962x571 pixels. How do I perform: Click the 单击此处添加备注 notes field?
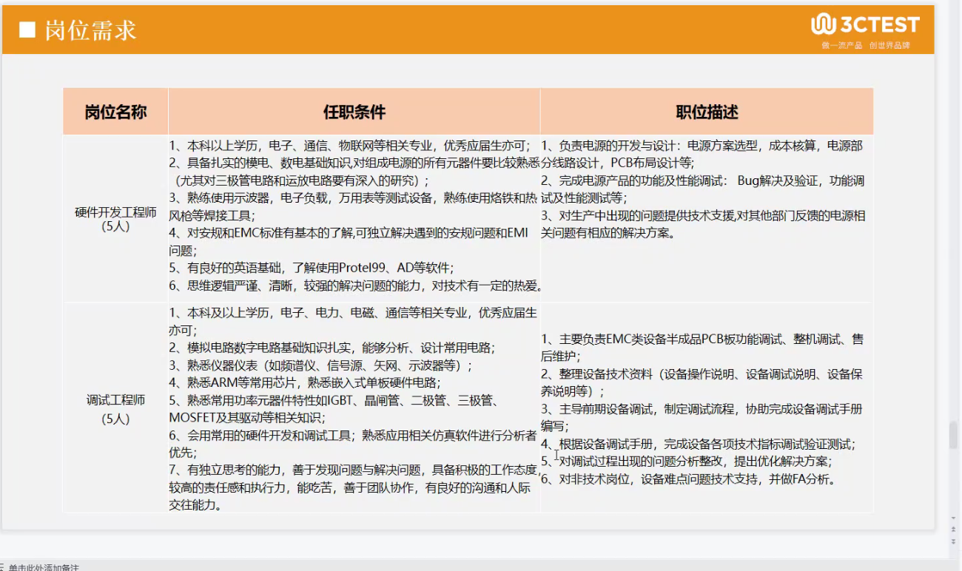coord(44,567)
